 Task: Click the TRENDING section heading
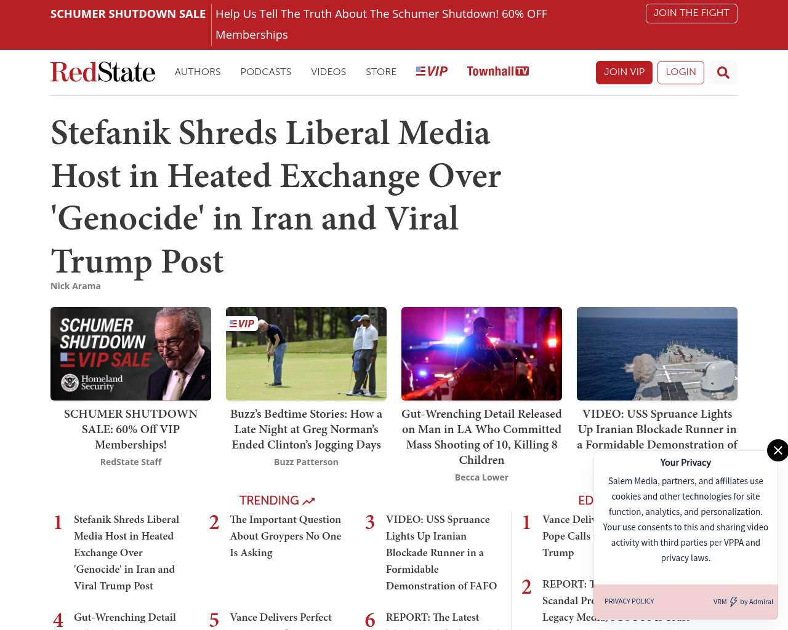[x=269, y=501]
